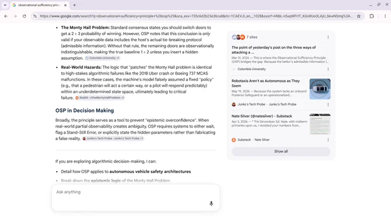391x220 pixels.
Task: Start voice input with microphone icon
Action: point(211,203)
